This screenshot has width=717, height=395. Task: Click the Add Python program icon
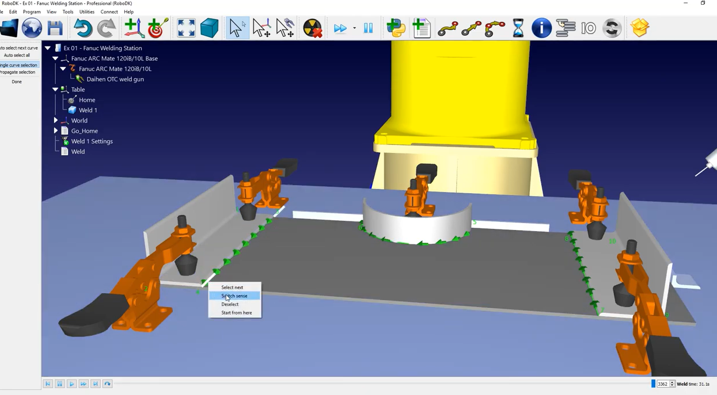coord(396,28)
